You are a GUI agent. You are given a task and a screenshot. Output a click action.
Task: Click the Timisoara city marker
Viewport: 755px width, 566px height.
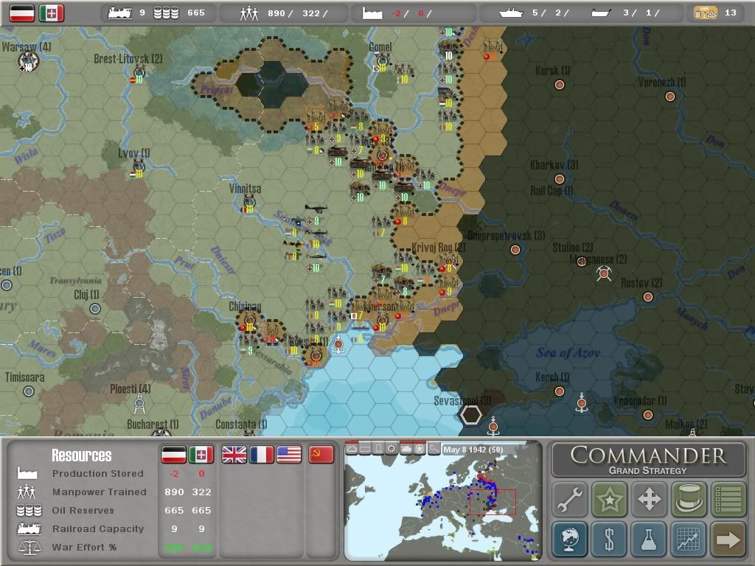click(29, 391)
